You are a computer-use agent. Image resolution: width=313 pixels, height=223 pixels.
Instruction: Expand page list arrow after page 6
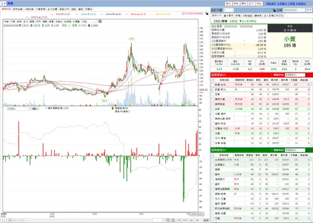[25, 220]
